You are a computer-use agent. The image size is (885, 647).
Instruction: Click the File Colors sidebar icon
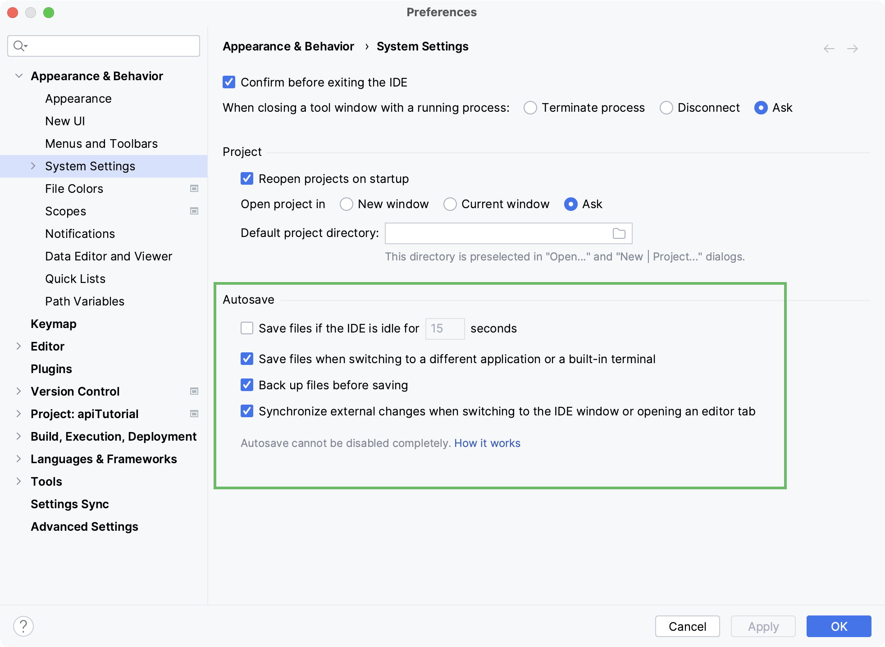click(195, 189)
